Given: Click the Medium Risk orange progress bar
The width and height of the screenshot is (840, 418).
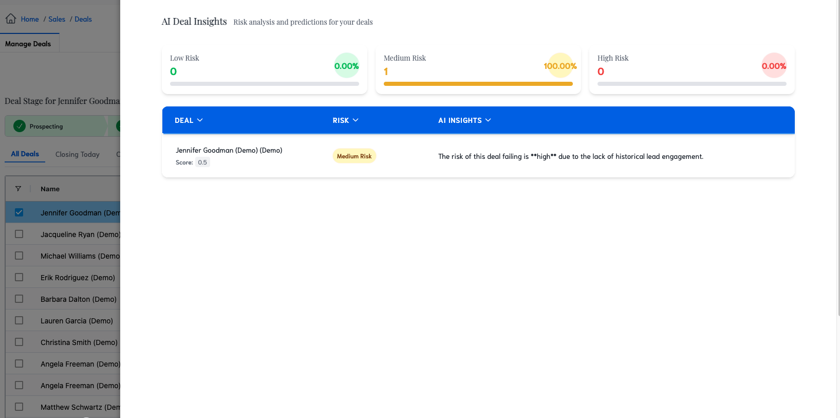Looking at the screenshot, I should point(478,84).
